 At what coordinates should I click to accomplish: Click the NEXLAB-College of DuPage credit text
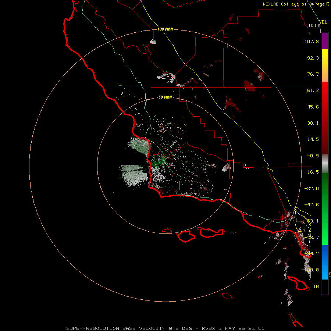pos(294,4)
